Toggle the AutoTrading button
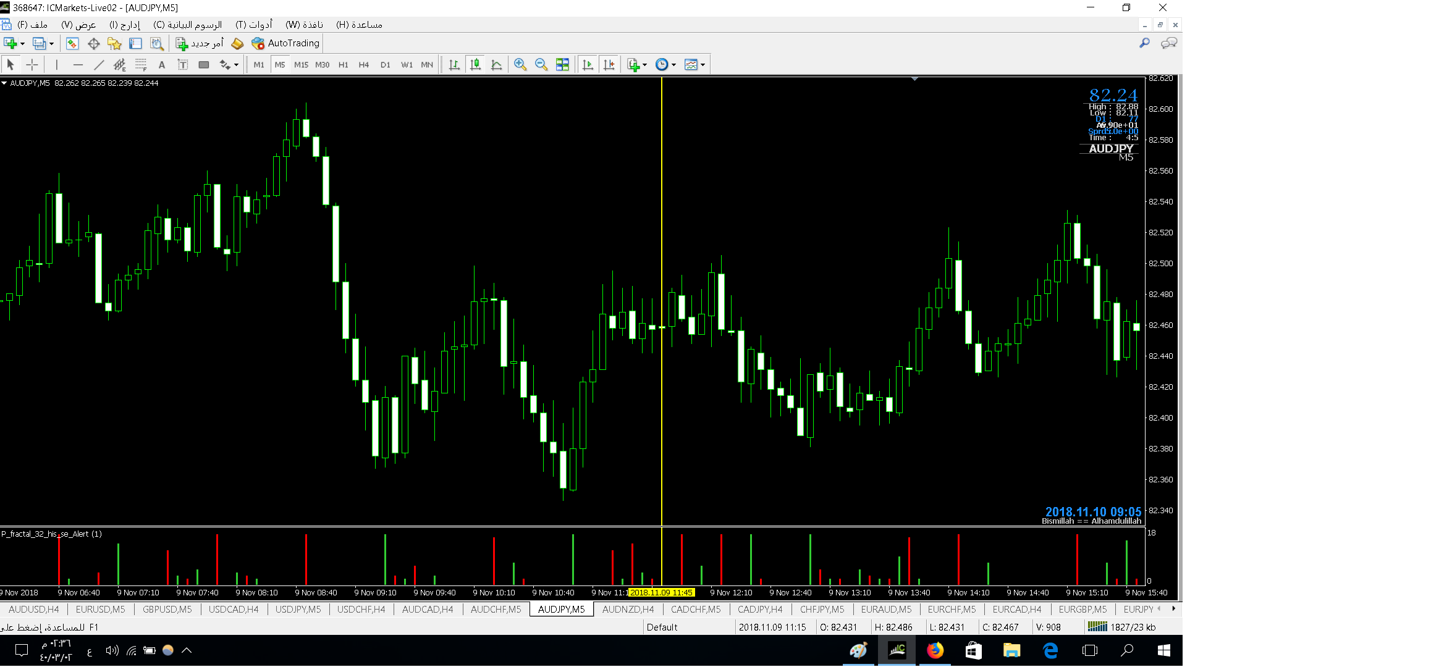Viewport: 1452px width, 667px height. 286,43
